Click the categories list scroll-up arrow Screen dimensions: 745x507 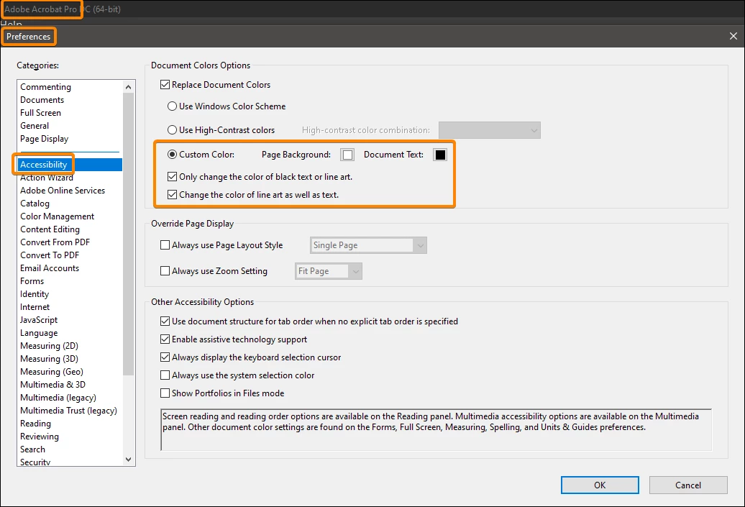128,87
